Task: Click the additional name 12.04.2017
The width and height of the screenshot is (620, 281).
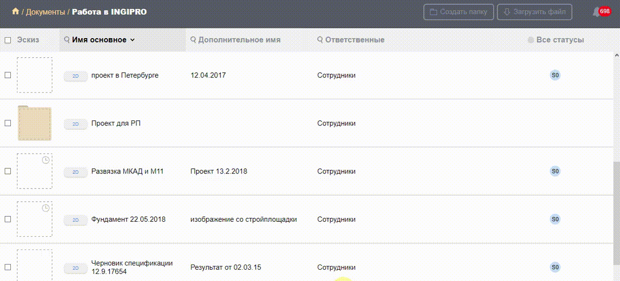Action: (x=208, y=75)
